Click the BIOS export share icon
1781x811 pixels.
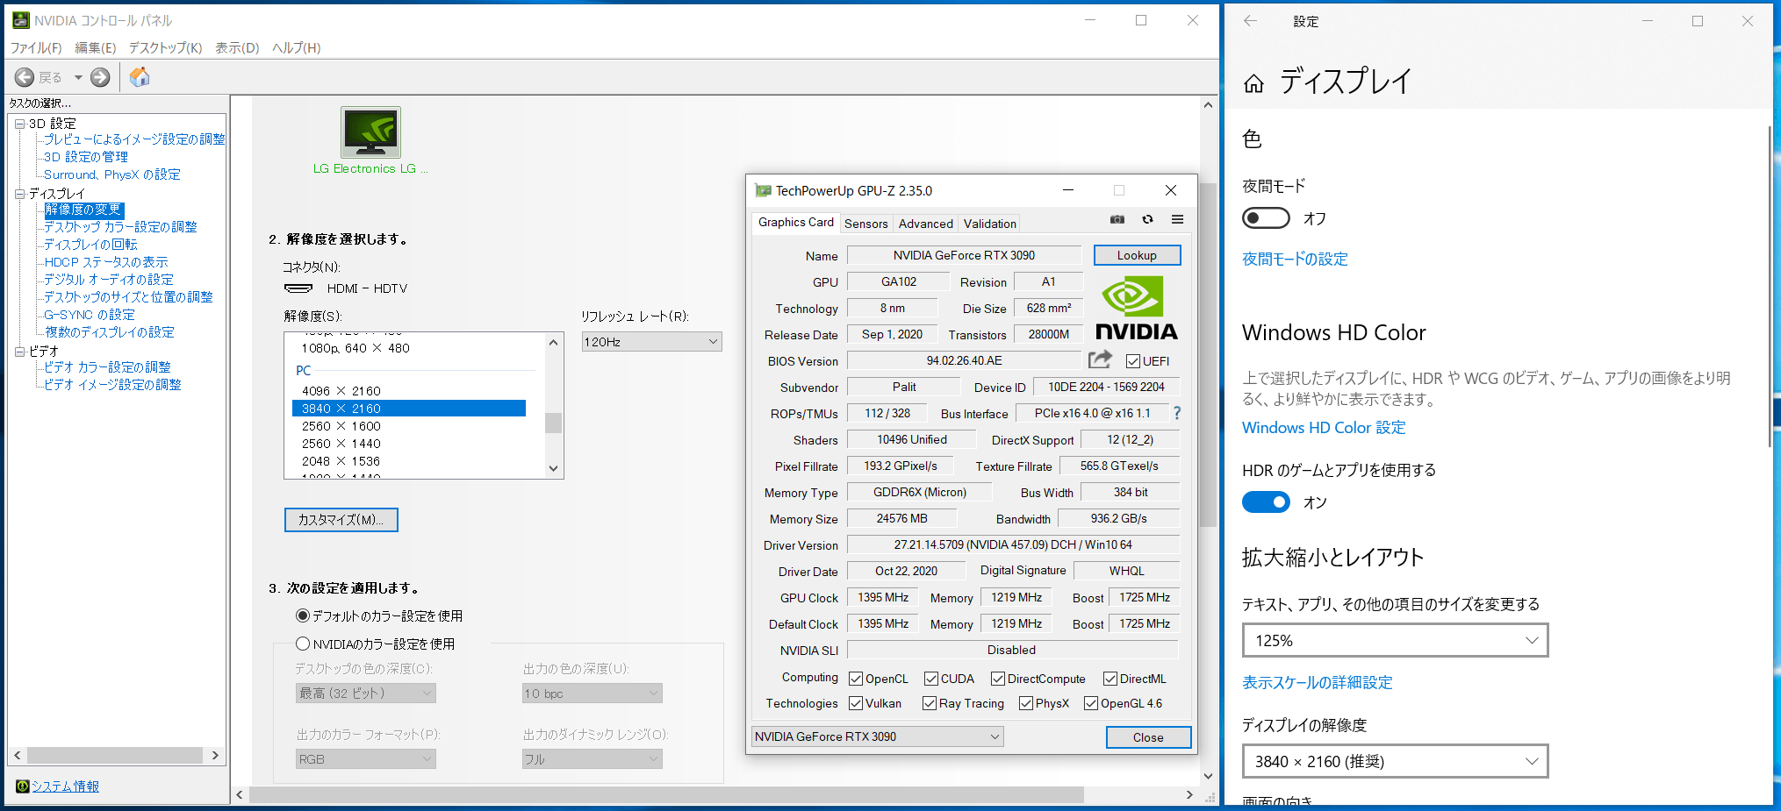coord(1100,359)
